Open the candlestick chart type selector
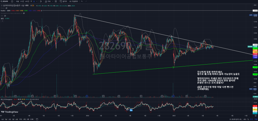This screenshot has width=258, height=121. 41,1
